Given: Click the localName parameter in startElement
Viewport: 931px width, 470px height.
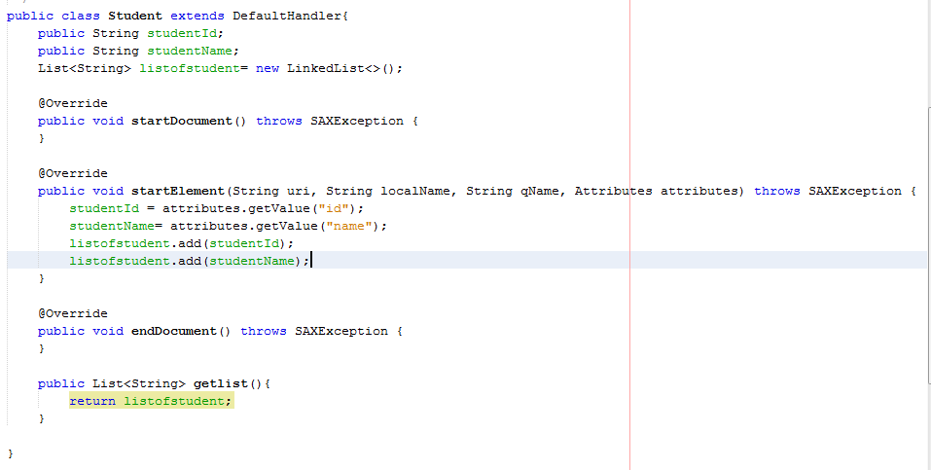Looking at the screenshot, I should click(415, 192).
